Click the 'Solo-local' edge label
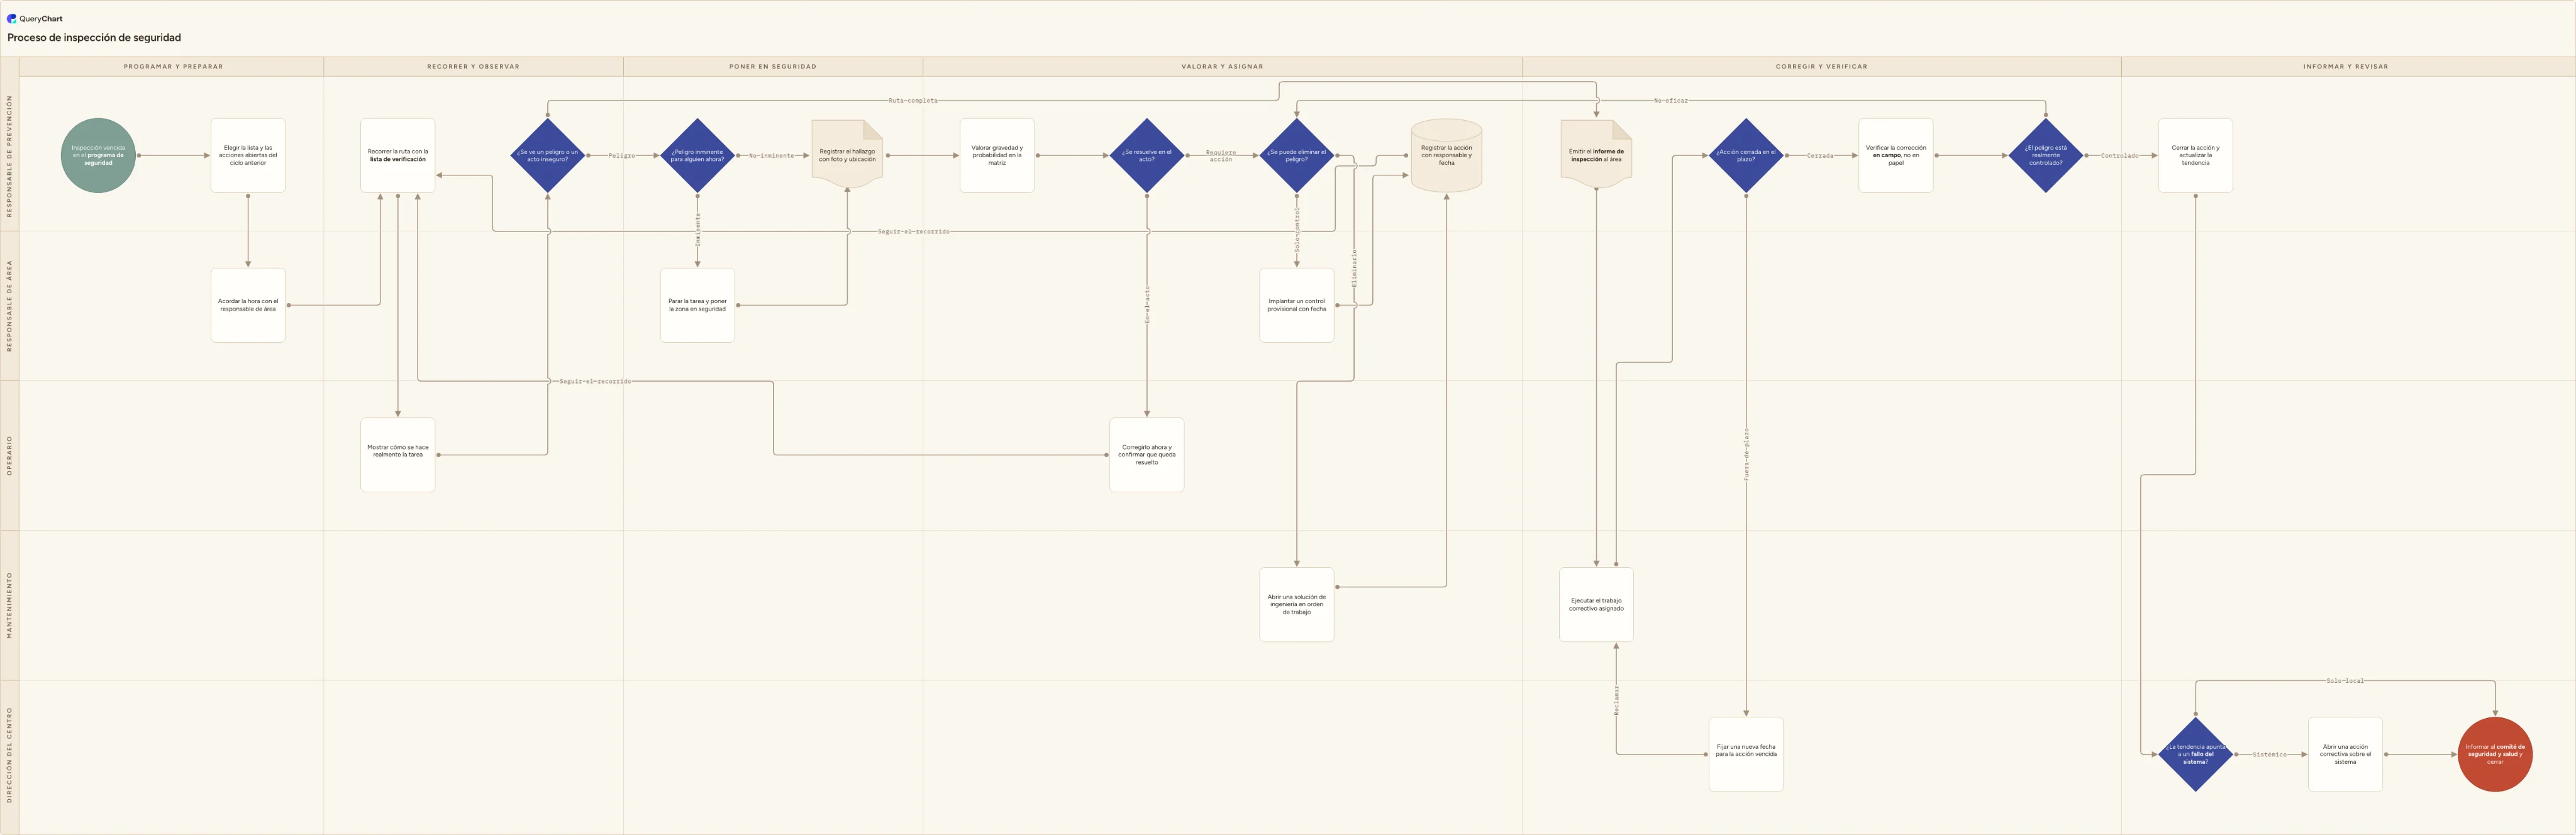Screen dimensions: 2576x835 tap(2345, 681)
